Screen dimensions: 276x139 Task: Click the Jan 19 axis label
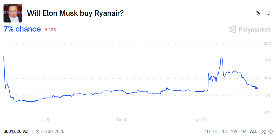tap(122, 120)
